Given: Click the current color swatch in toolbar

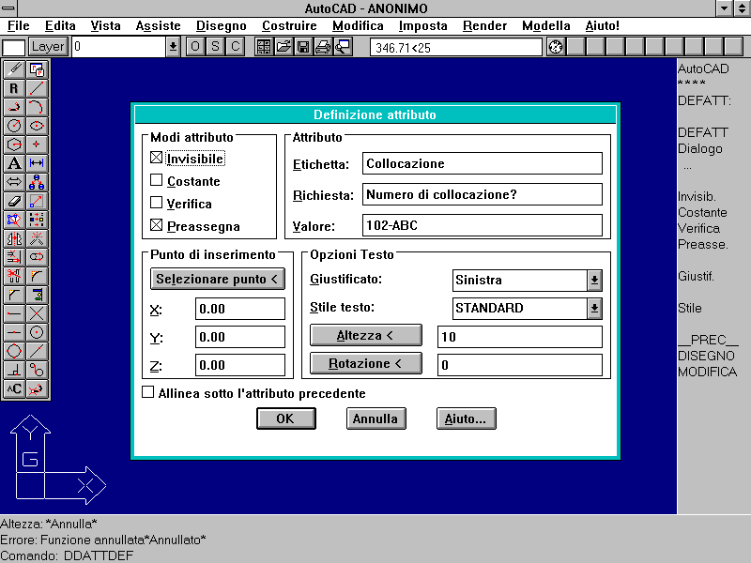Looking at the screenshot, I should tap(14, 47).
